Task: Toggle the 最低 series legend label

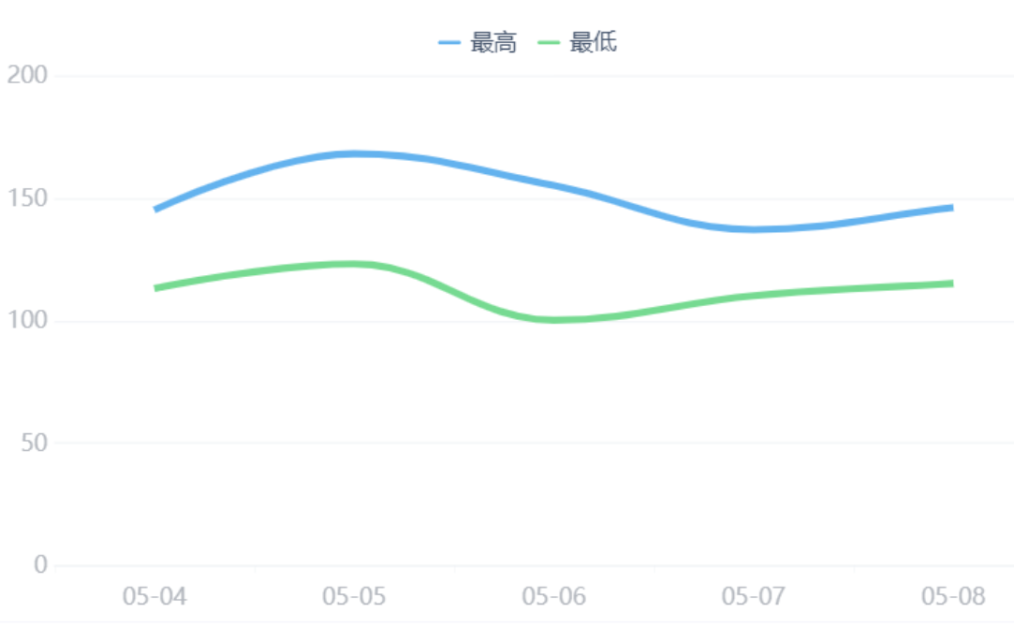Action: 593,43
